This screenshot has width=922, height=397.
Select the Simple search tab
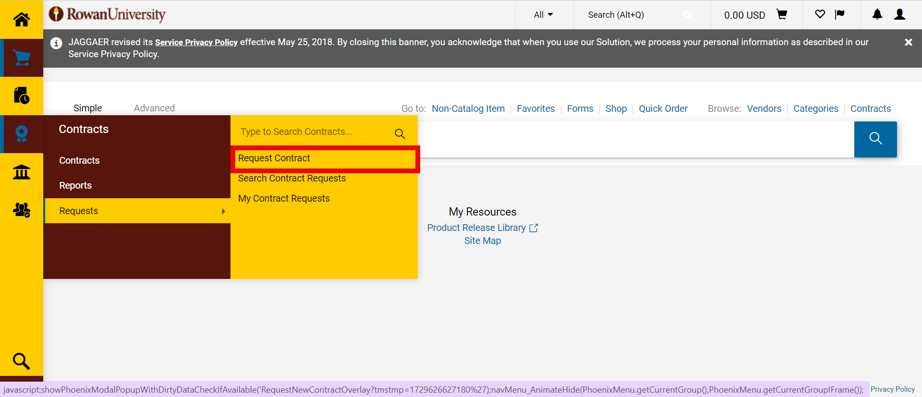point(87,108)
